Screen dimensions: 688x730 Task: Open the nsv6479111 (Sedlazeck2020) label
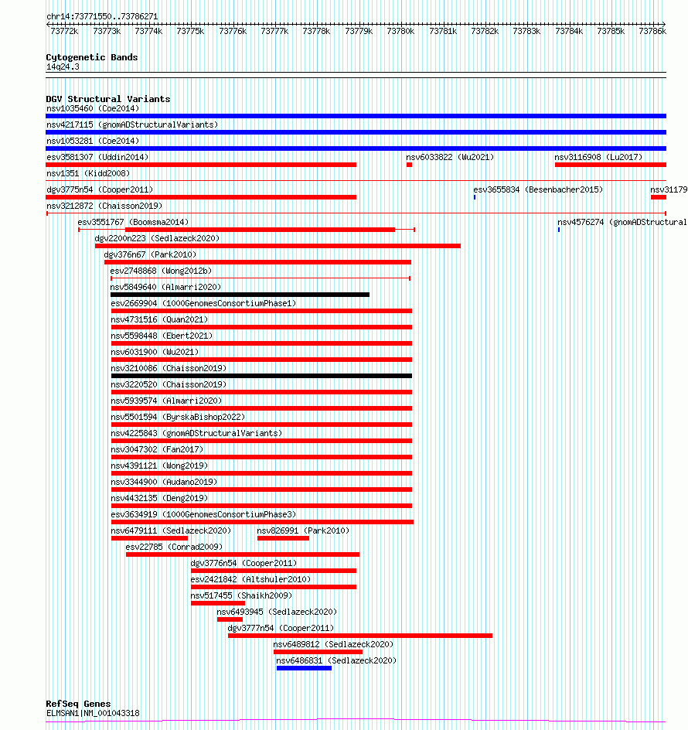(171, 530)
